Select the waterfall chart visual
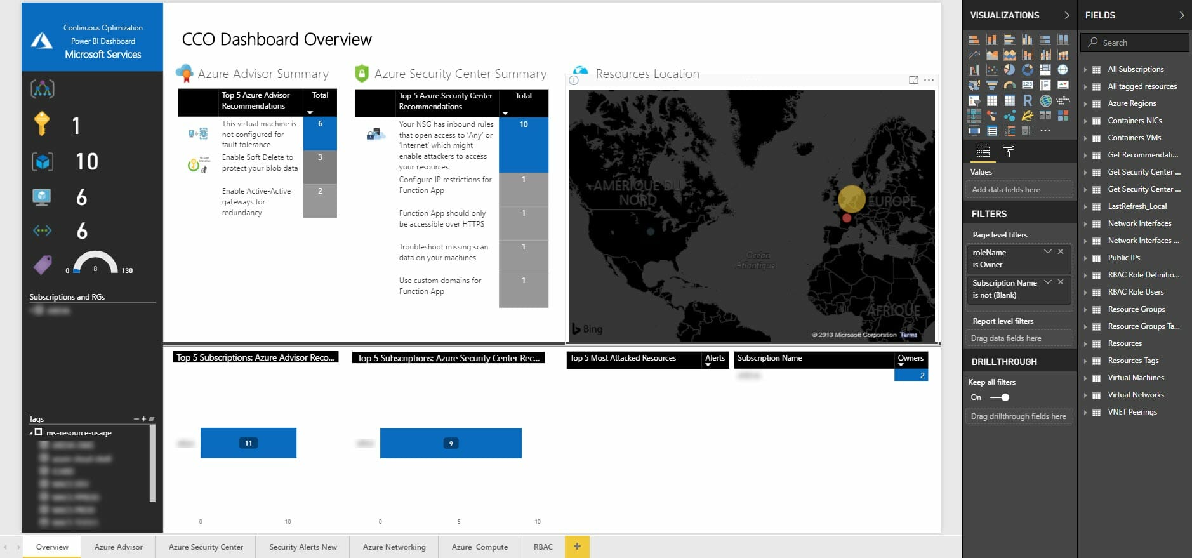1192x558 pixels. (x=974, y=70)
